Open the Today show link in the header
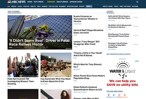 tap(116, 6)
